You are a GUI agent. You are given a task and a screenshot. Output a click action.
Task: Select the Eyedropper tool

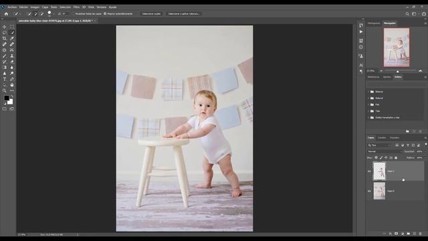coord(12,38)
